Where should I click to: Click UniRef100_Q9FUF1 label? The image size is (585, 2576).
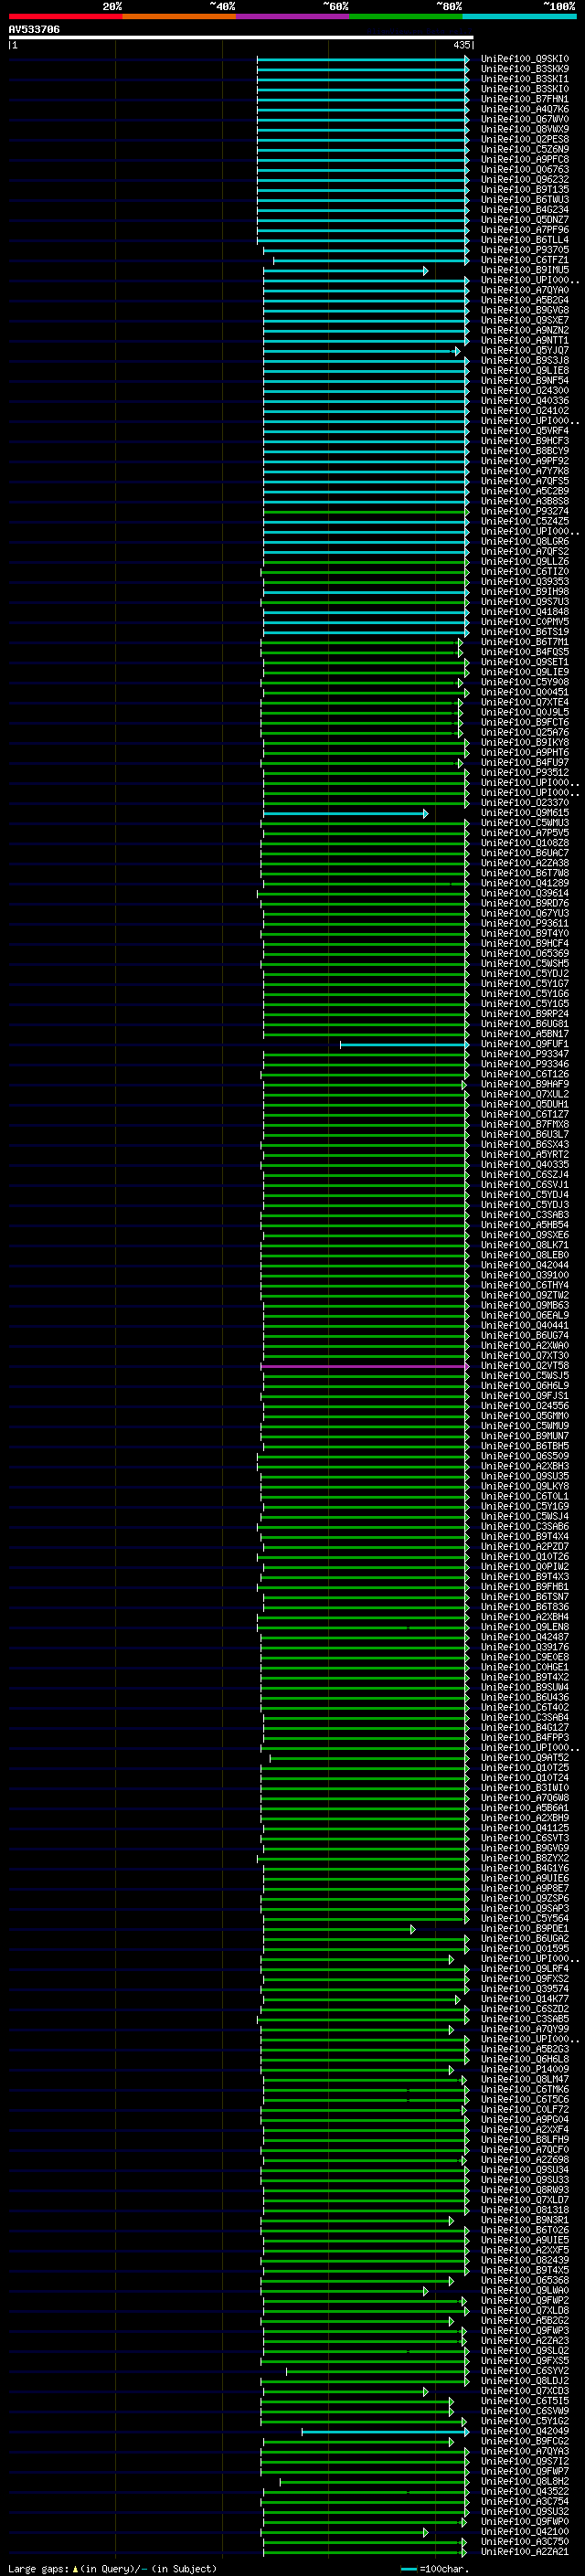click(524, 1044)
